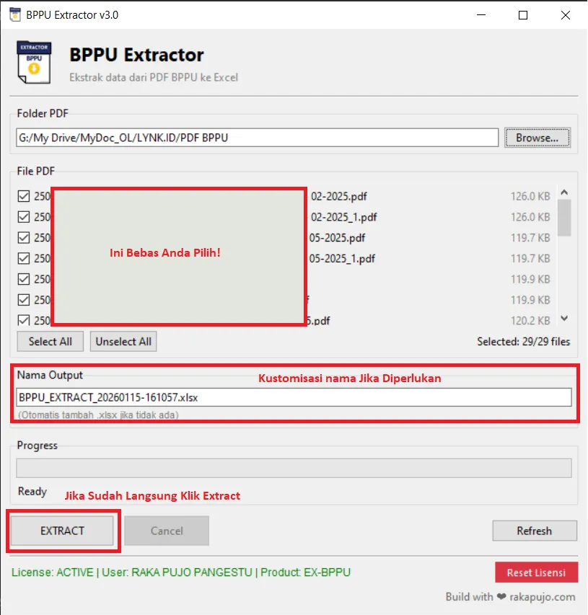Click the BPPU Extractor logo in header
The width and height of the screenshot is (588, 615).
point(33,63)
